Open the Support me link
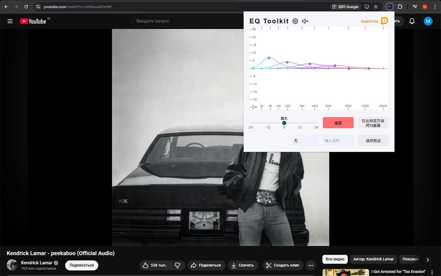 pos(369,21)
